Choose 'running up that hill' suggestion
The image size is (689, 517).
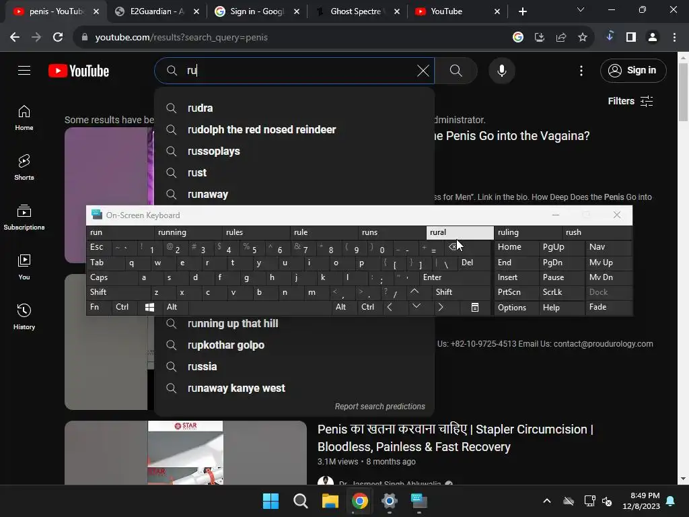pos(294,324)
